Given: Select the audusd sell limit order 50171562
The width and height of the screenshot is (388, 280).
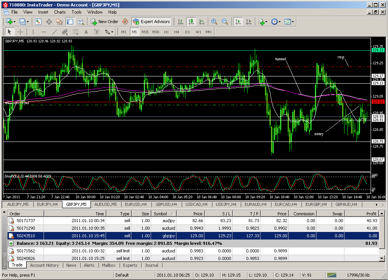Looking at the screenshot, I should pos(193,251).
